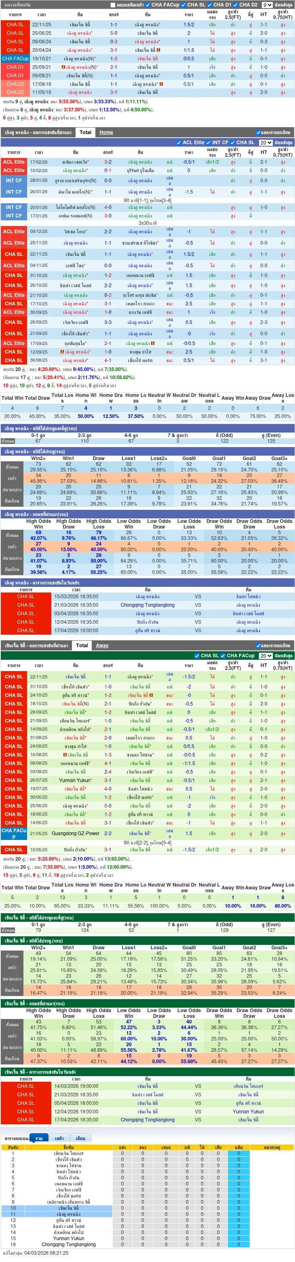Click the HT column header in เฉิงตู หรงเฉิง table
Screen dimensions: 295x1262
(x=264, y=152)
